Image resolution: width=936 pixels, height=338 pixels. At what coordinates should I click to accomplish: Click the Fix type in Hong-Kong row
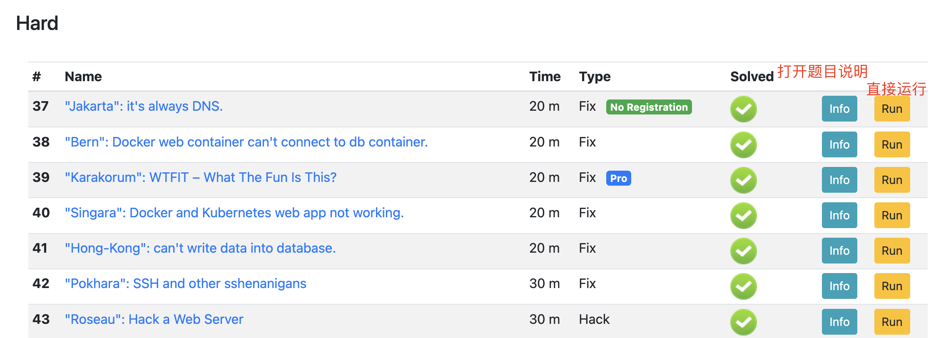(x=587, y=248)
